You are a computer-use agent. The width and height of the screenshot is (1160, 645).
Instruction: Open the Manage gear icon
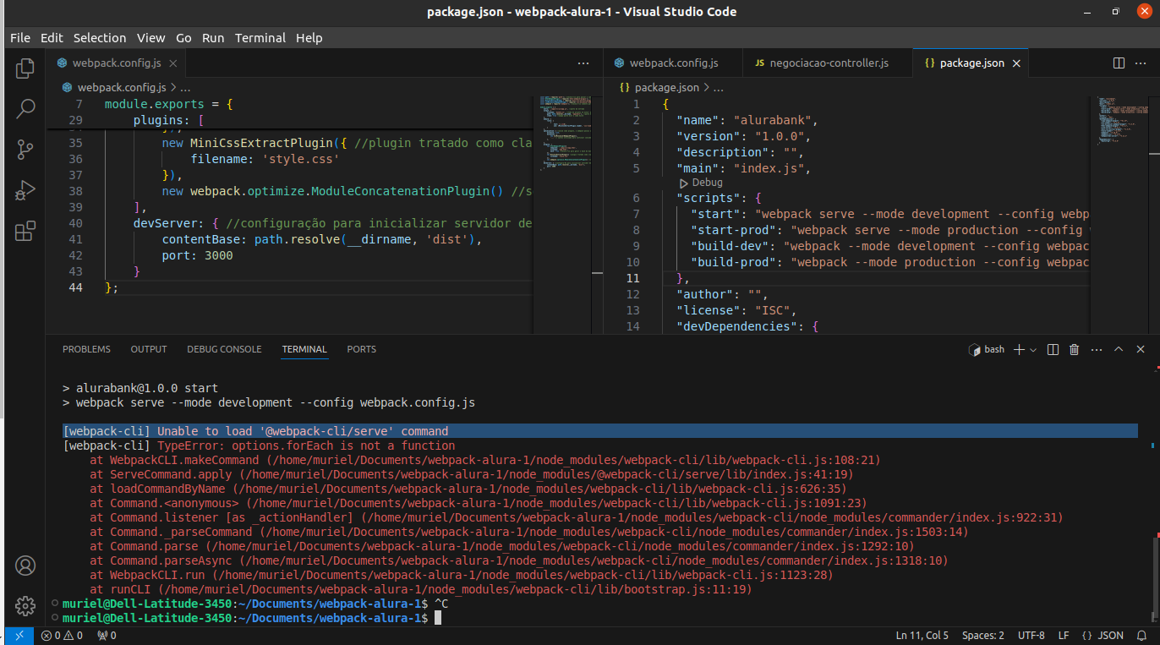tap(25, 606)
